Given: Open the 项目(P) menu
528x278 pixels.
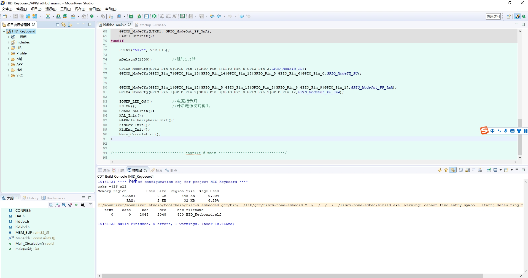Looking at the screenshot, I should click(36, 9).
